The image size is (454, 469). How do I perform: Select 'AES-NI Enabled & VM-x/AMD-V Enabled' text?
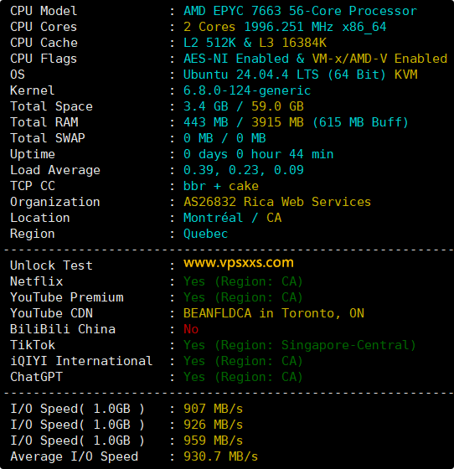(x=315, y=59)
